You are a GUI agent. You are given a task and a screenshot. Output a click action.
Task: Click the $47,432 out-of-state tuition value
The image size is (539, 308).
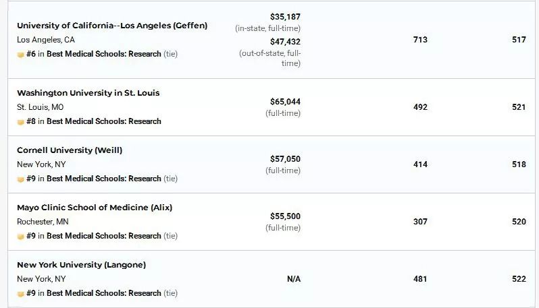click(x=285, y=41)
